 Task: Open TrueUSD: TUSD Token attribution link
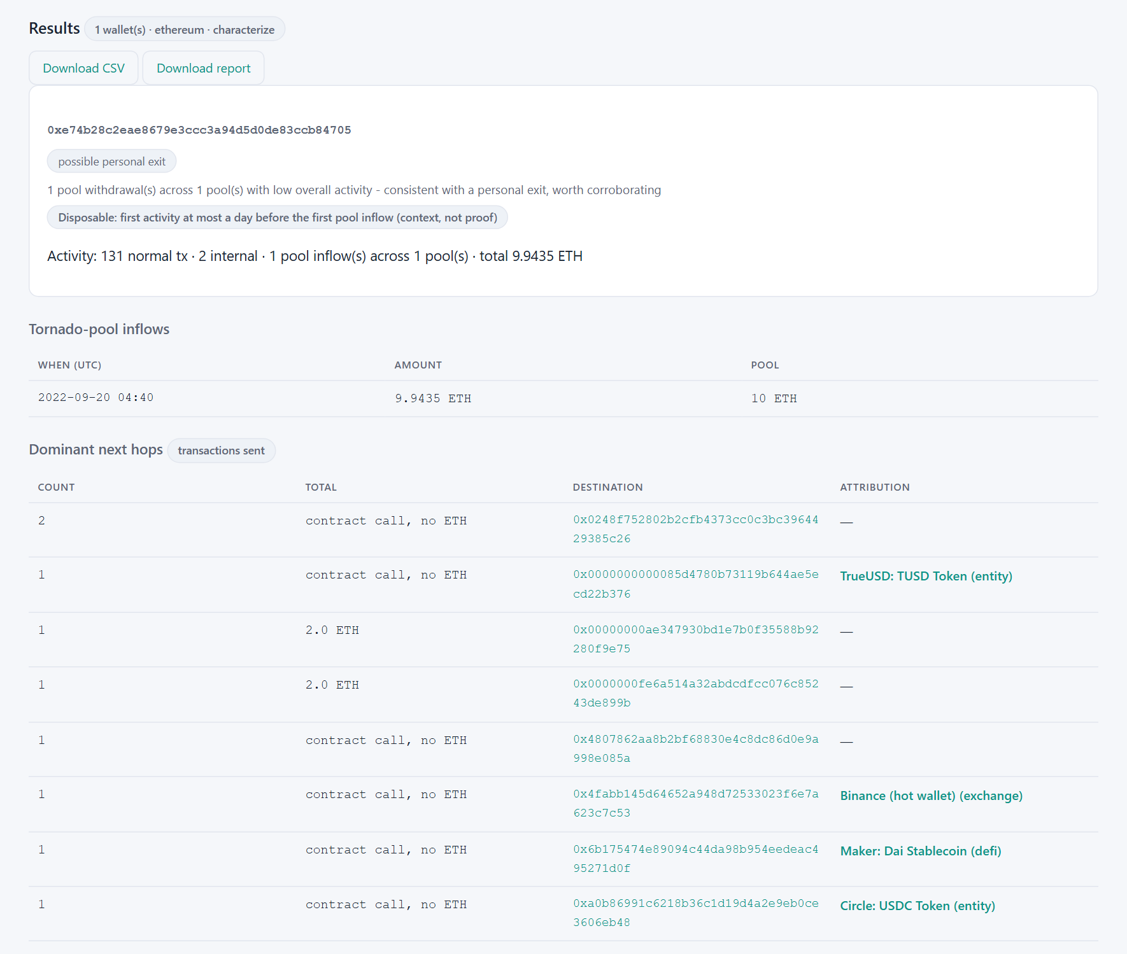coord(926,576)
